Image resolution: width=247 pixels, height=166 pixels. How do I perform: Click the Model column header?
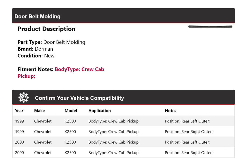click(71, 111)
